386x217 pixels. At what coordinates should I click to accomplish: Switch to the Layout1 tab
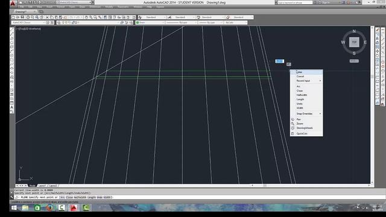click(x=42, y=186)
